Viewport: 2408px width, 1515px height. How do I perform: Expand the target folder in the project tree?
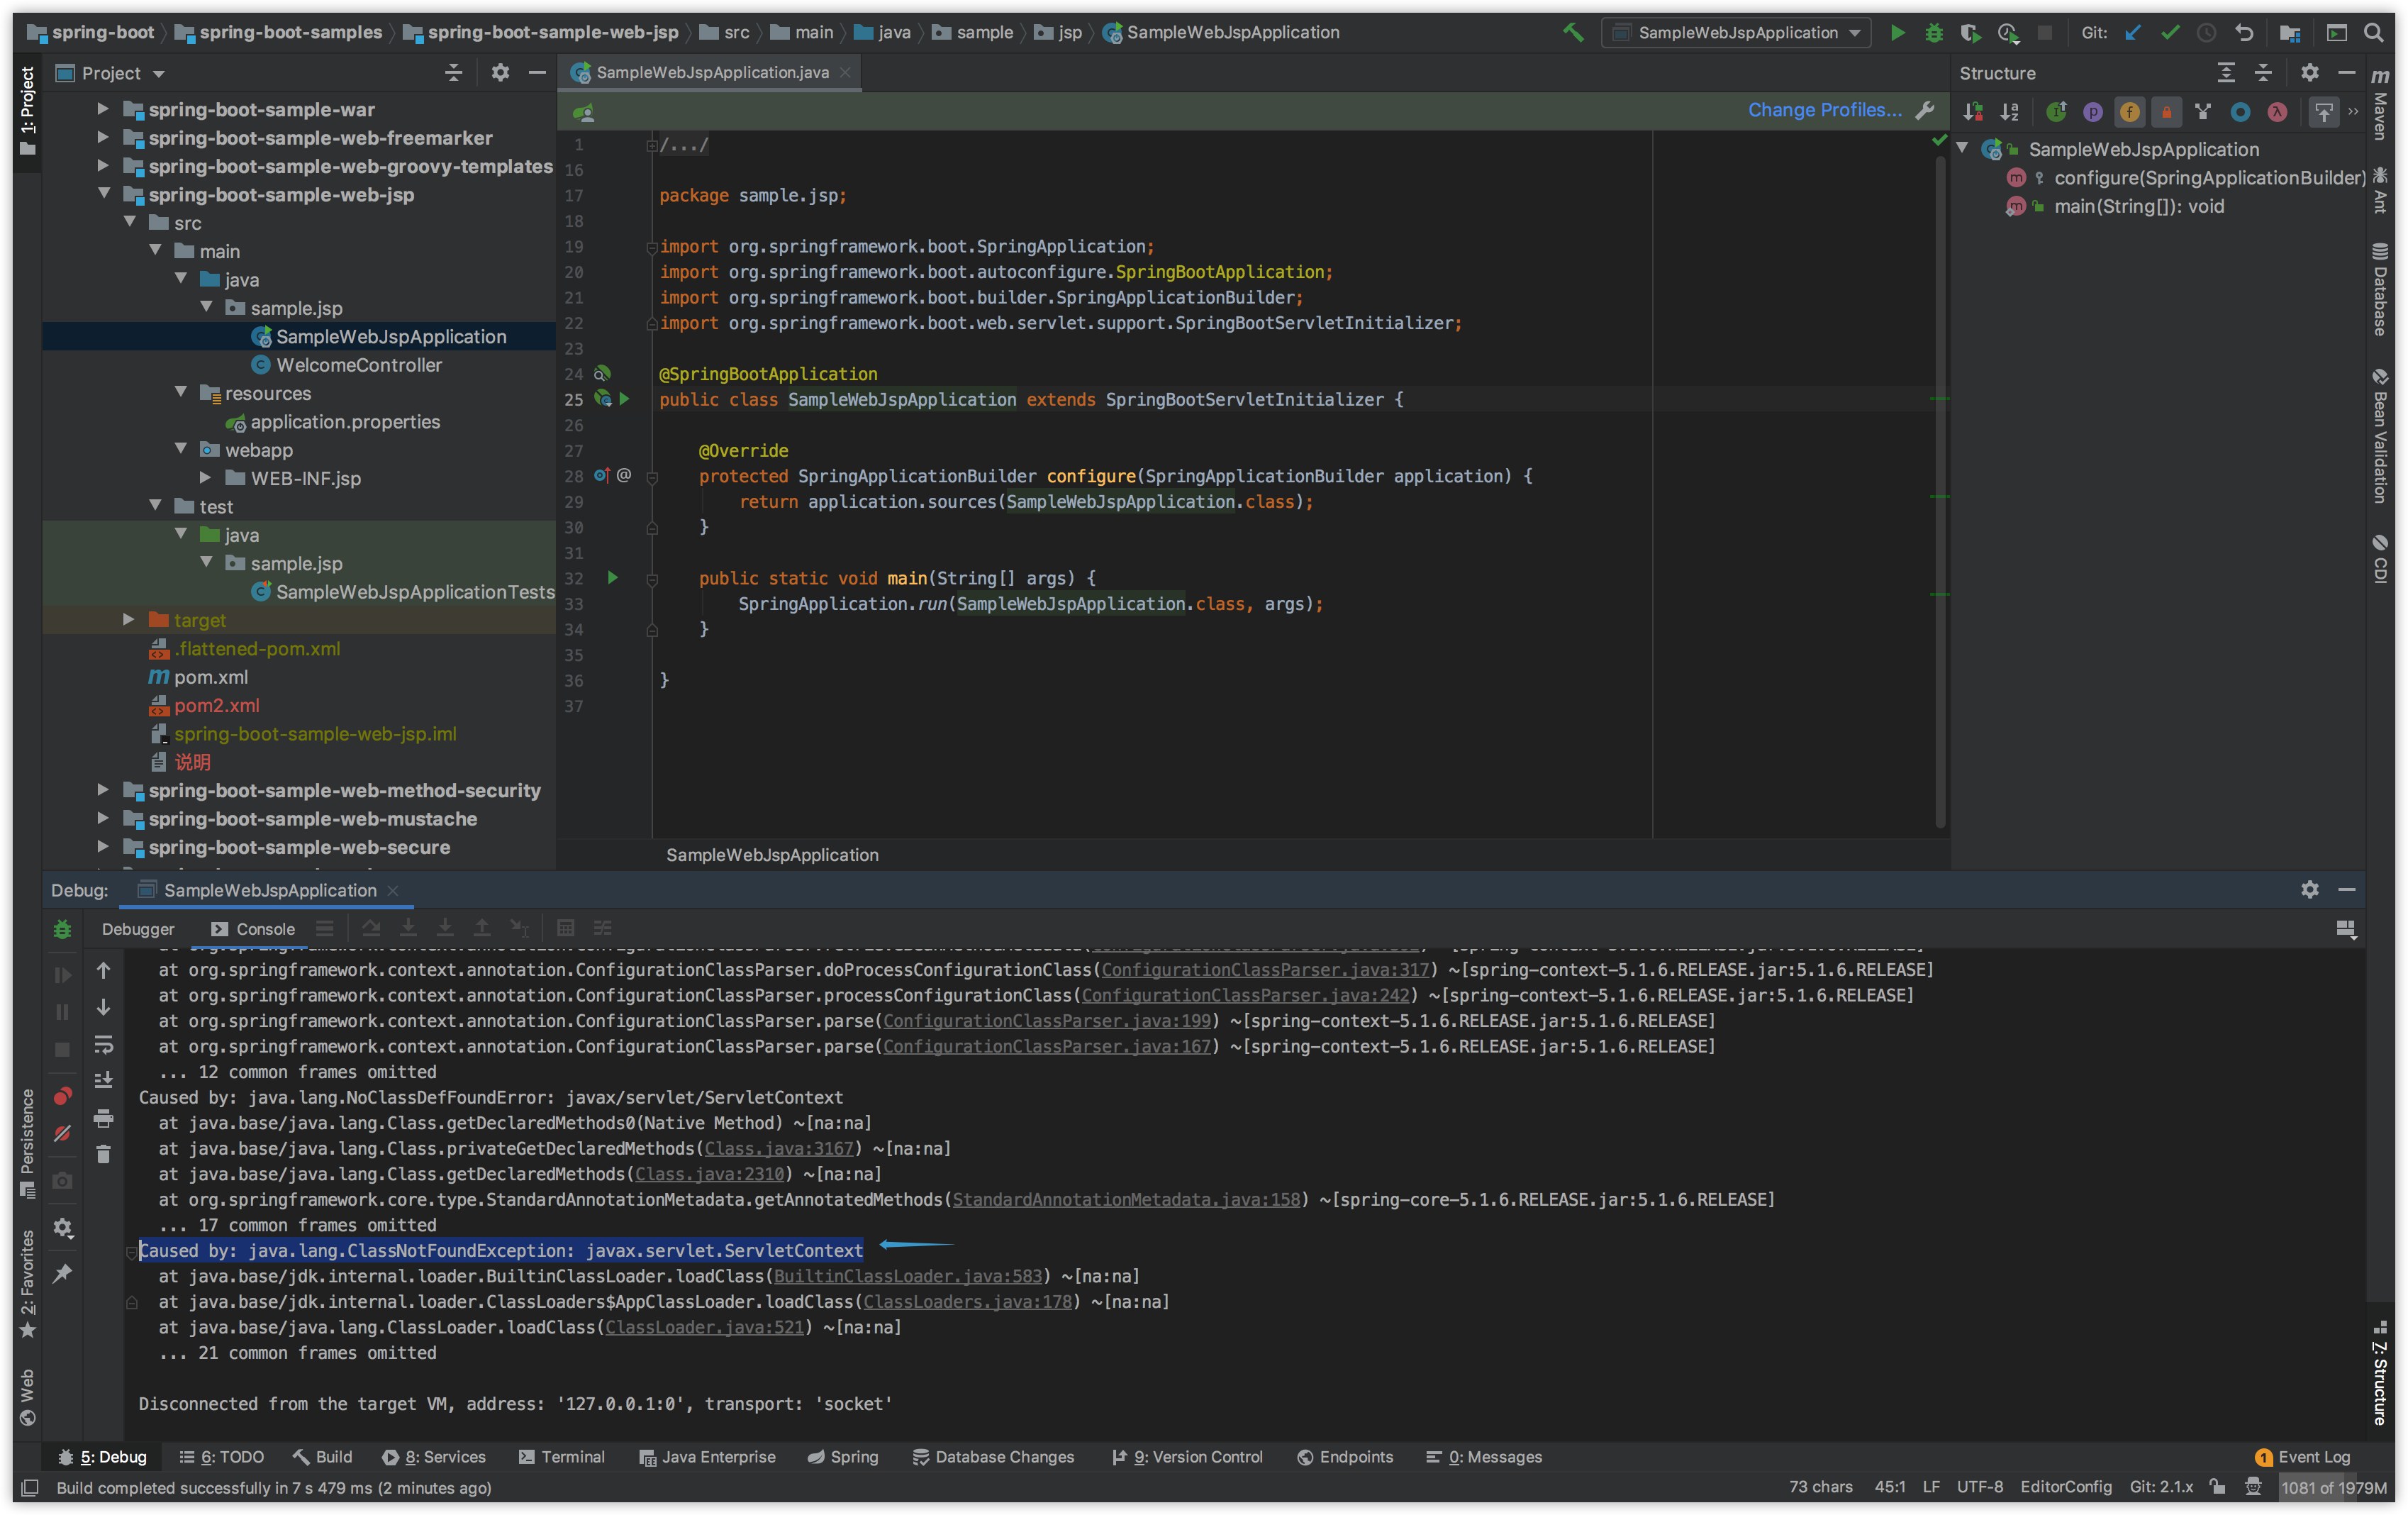coord(128,620)
